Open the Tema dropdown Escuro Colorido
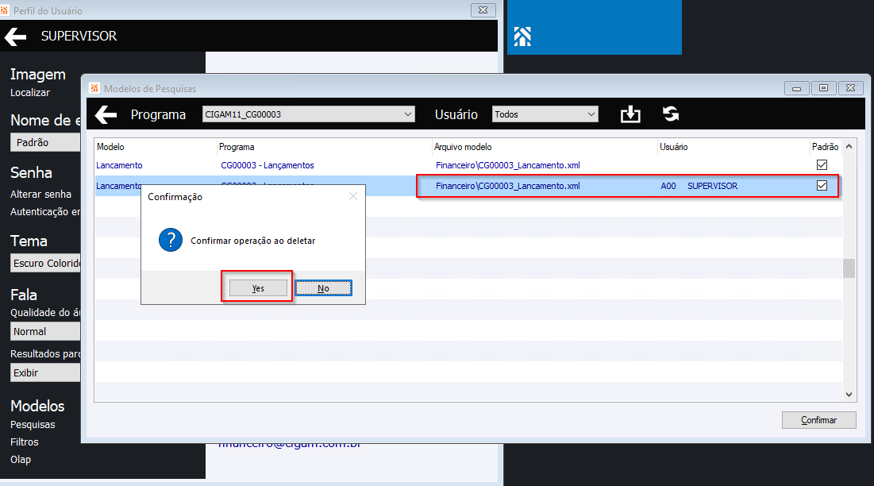Image resolution: width=874 pixels, height=486 pixels. (46, 263)
